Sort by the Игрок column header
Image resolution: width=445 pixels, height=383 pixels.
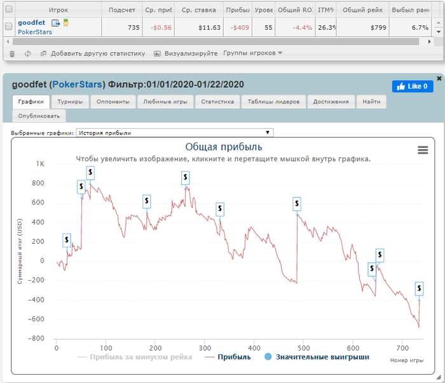(58, 10)
